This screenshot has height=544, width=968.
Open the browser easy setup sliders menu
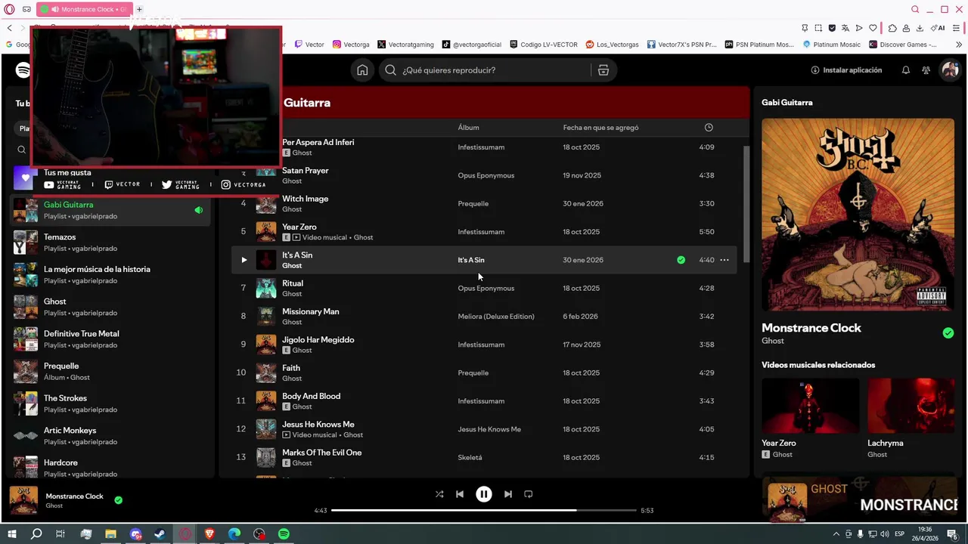click(x=957, y=28)
